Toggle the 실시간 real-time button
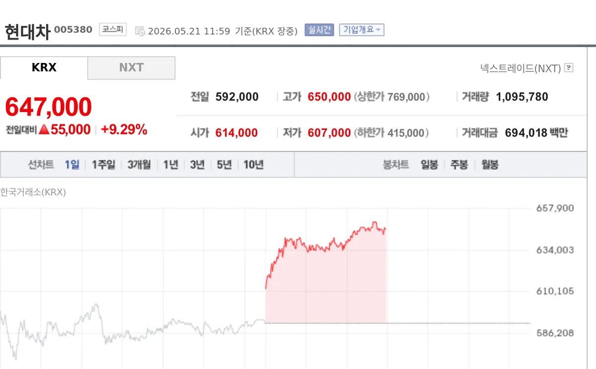Viewport: 596px width, 369px height. pyautogui.click(x=319, y=30)
